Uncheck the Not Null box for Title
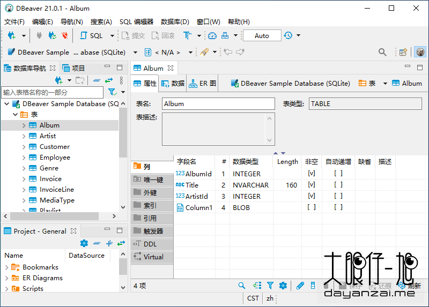Viewport: 429px width, 307px height. point(311,185)
